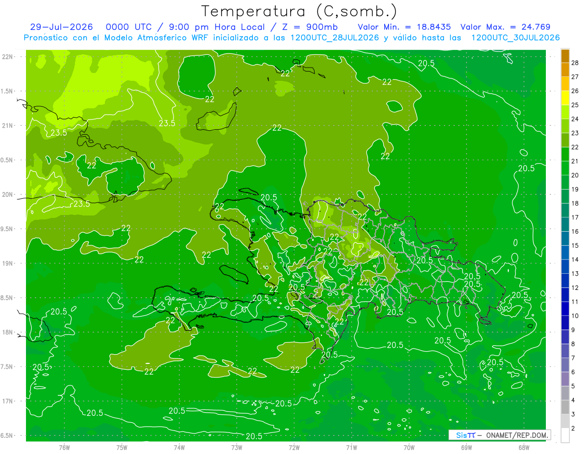The height and width of the screenshot is (454, 588).
Task: Click the longitude axis label "68W"
Action: click(524, 448)
